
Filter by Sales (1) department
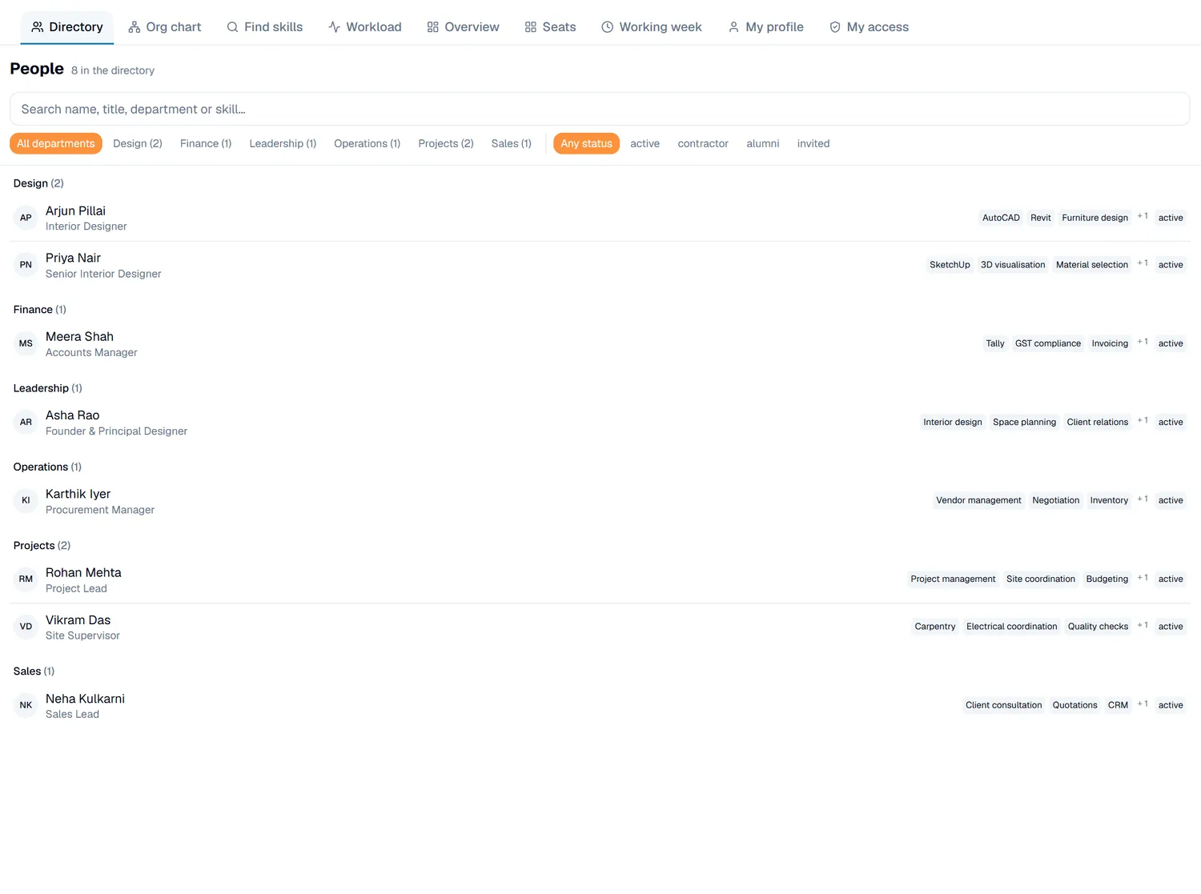pyautogui.click(x=512, y=143)
